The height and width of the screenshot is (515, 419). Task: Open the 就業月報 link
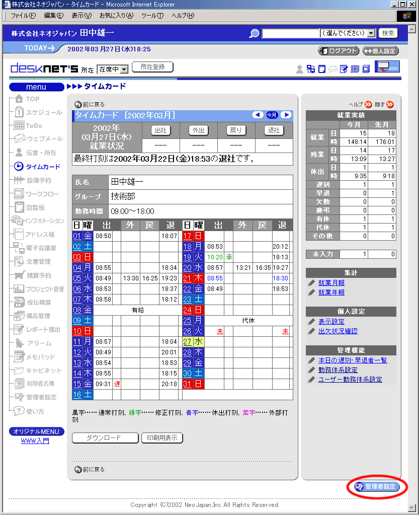[331, 283]
